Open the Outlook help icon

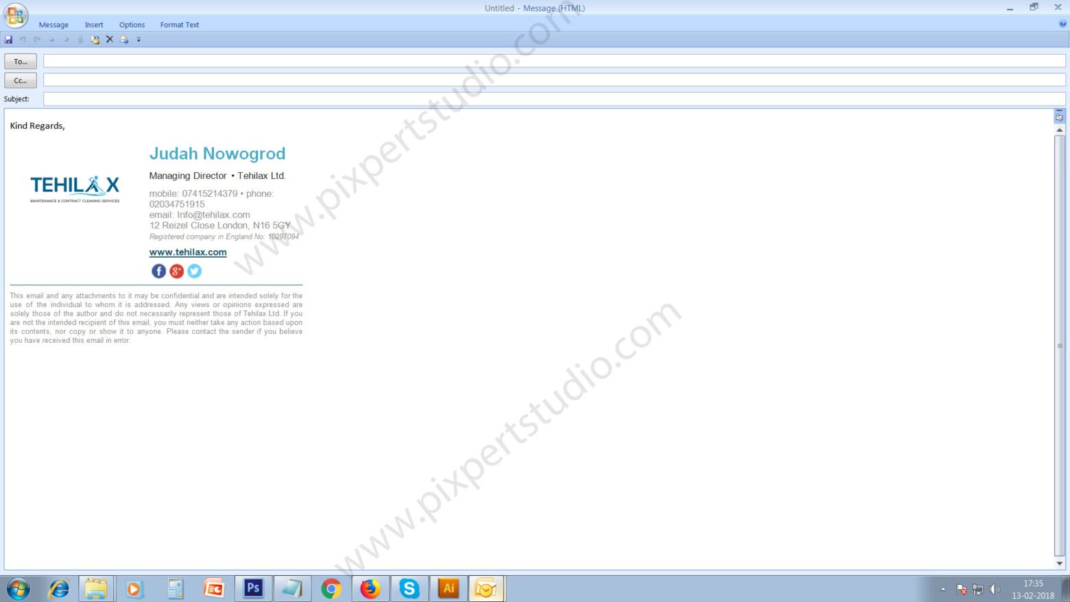[1062, 24]
